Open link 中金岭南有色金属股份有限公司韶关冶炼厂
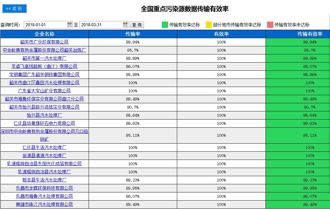330x209 pixels. (44, 50)
